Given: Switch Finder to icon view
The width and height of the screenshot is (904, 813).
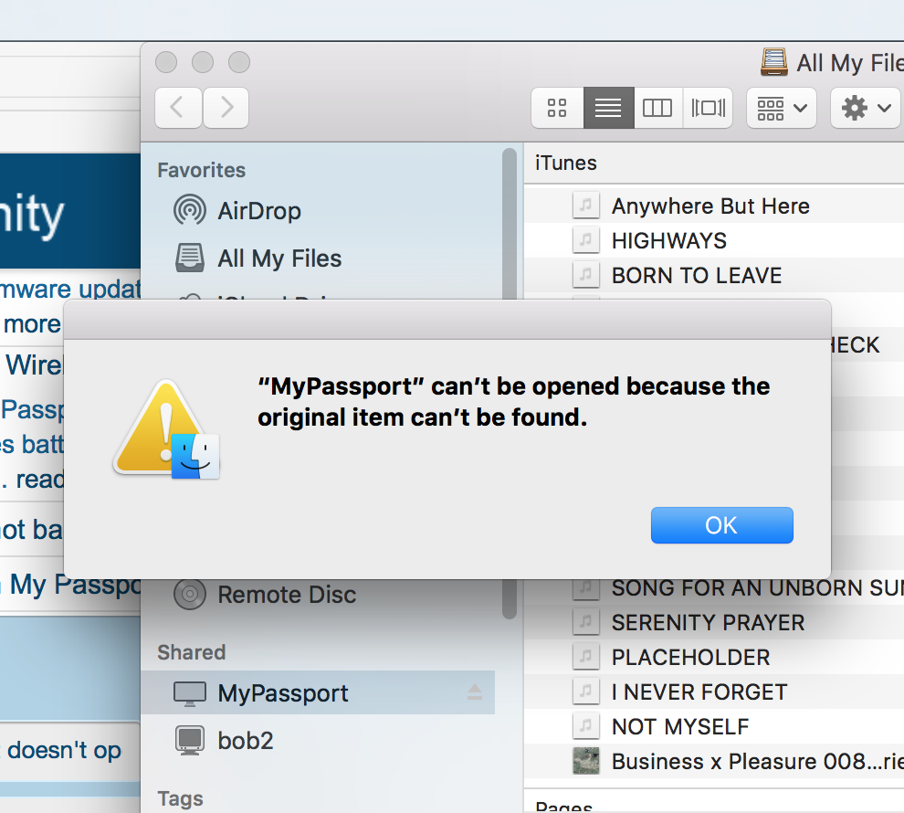Looking at the screenshot, I should click(x=557, y=108).
